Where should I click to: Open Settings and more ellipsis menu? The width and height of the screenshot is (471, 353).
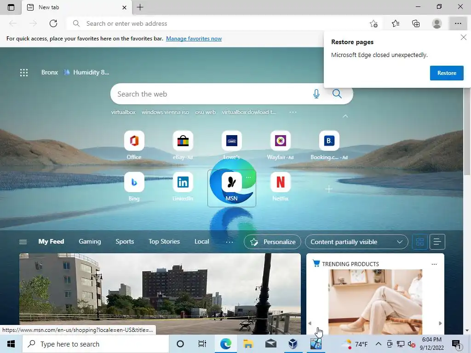point(458,23)
